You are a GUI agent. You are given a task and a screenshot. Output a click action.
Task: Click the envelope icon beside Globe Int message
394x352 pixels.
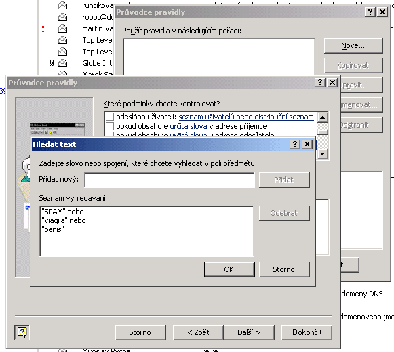point(62,63)
